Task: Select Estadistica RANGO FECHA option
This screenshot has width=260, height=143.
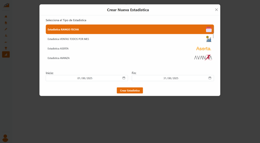Action: (x=63, y=29)
